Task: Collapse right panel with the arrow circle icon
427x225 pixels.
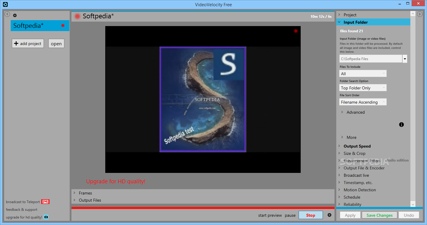Action: (420, 14)
